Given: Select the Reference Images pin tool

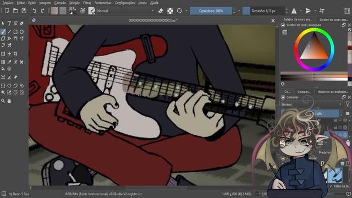Looking at the screenshot, I should [15, 77].
